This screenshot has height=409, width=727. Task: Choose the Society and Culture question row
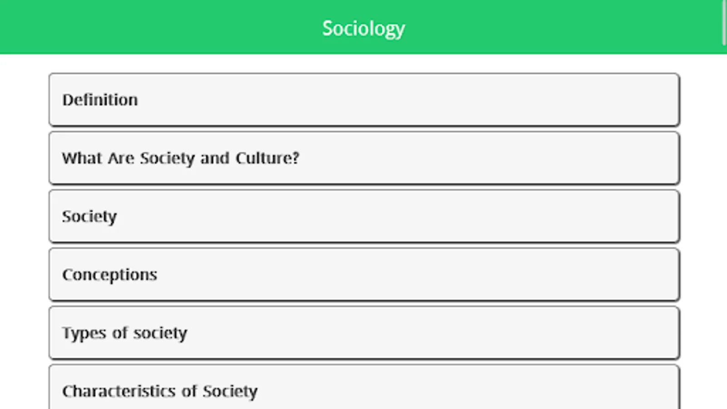click(x=364, y=158)
